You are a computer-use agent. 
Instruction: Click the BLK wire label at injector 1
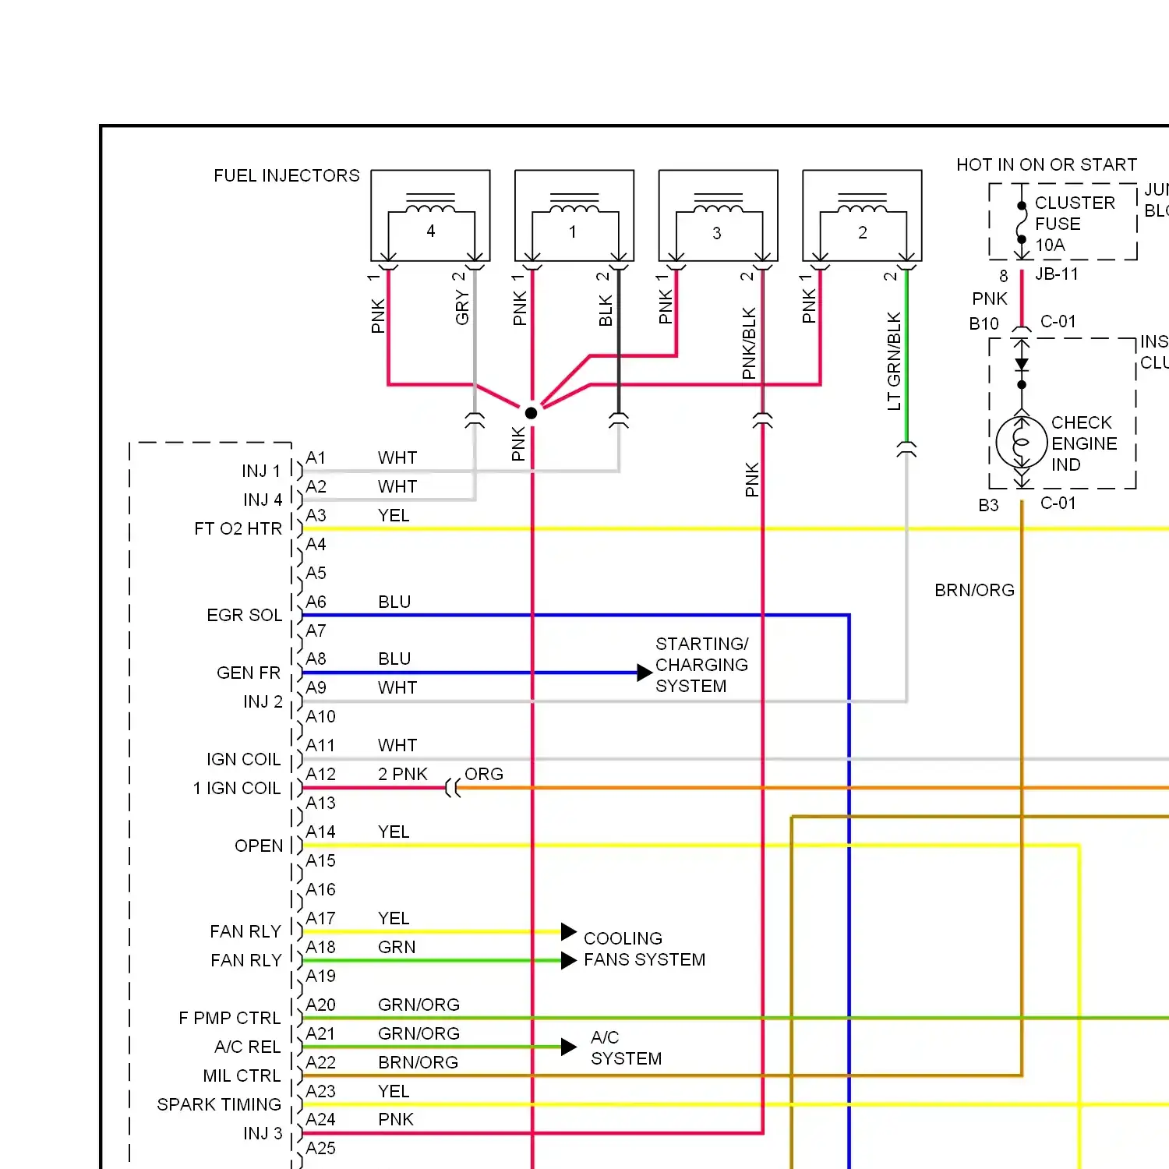(x=606, y=311)
